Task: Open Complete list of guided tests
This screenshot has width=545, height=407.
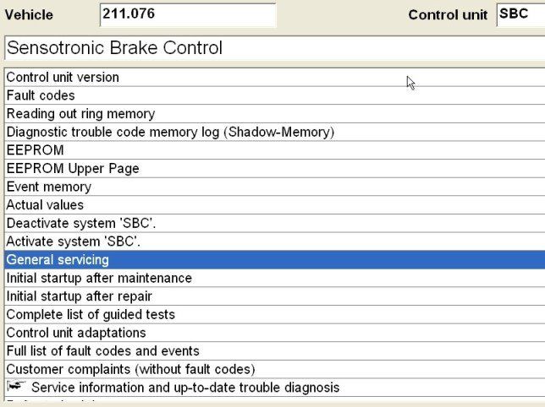Action: point(91,315)
